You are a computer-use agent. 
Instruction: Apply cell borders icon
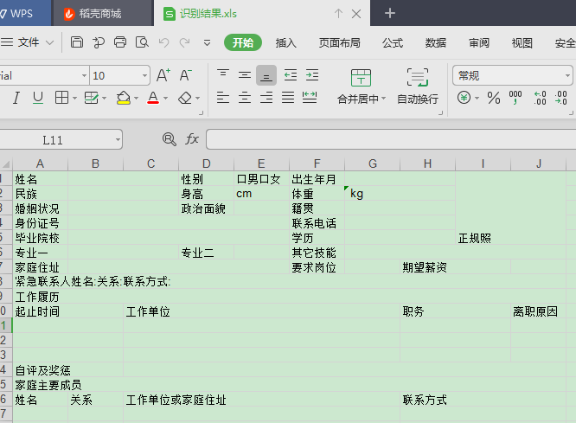pyautogui.click(x=61, y=98)
